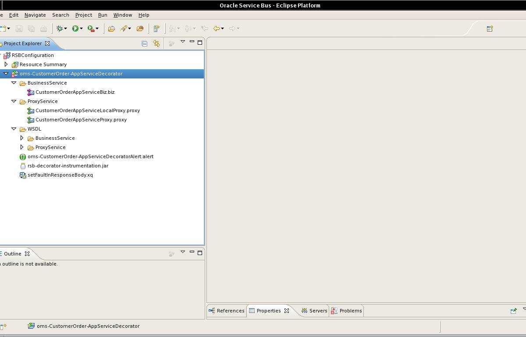Click the status bar project icon beside oms-CustomerOrder
The width and height of the screenshot is (526, 337).
(31, 326)
